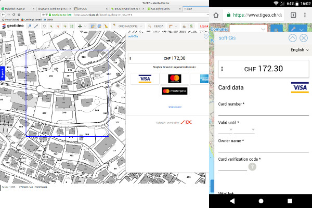Collapse the mobile soft-Gis panel with the up chevron
Image resolution: width=312 pixels, height=208 pixels.
292,38
